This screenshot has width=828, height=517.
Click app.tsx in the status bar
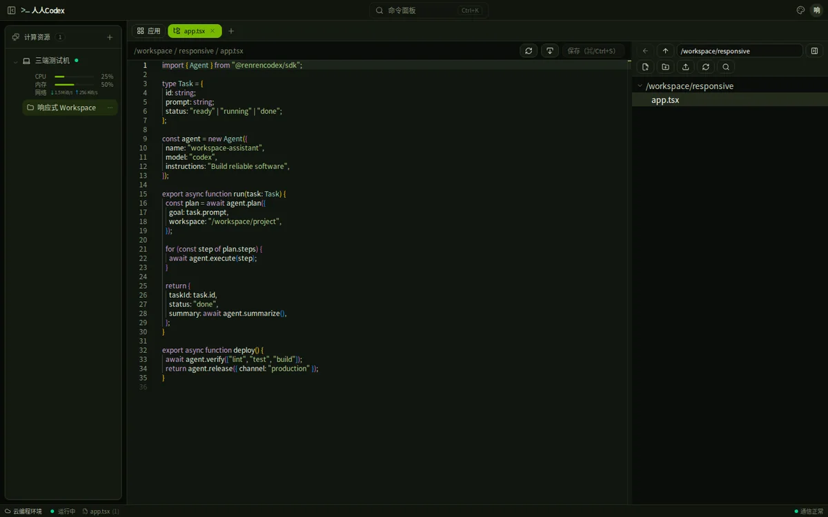pos(101,511)
